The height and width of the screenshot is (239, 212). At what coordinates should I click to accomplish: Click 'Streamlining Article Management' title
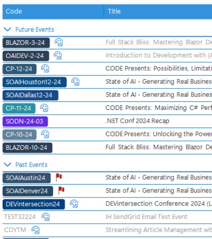click(x=158, y=230)
